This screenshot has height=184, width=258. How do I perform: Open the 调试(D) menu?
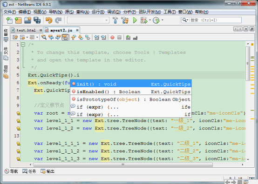point(114,12)
